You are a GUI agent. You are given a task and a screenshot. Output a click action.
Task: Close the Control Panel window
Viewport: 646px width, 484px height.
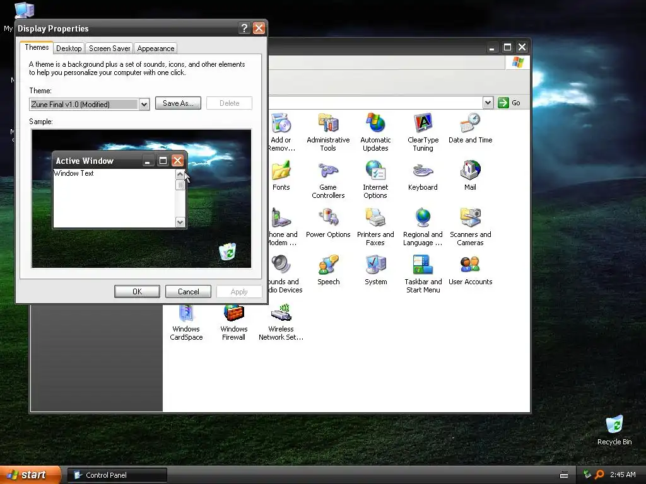[522, 47]
